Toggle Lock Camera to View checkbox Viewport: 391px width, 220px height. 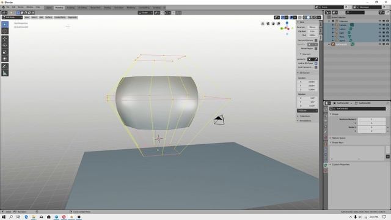point(316,67)
